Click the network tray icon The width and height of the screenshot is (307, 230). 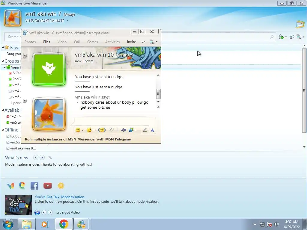[x=262, y=224]
